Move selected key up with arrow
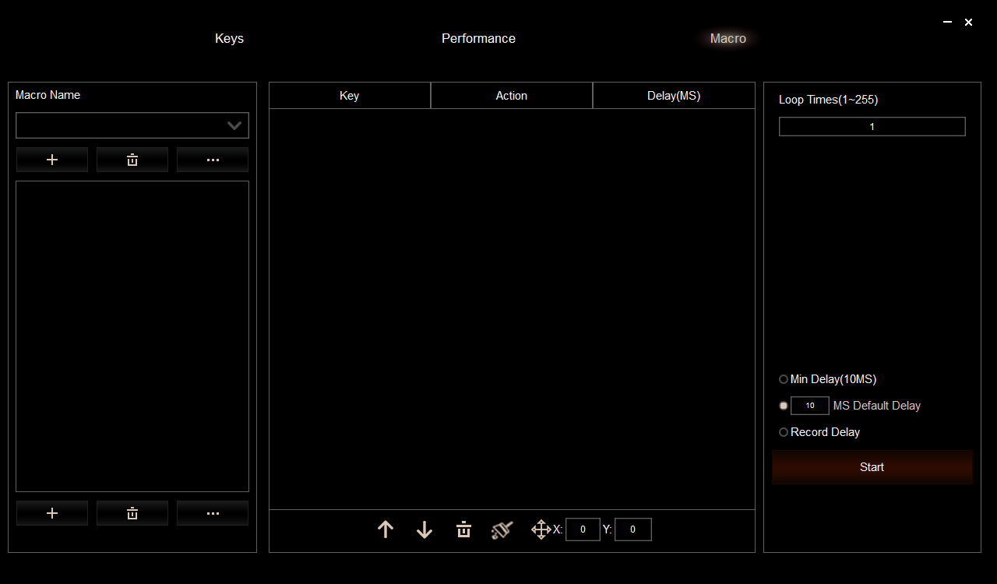The image size is (997, 584). [386, 530]
